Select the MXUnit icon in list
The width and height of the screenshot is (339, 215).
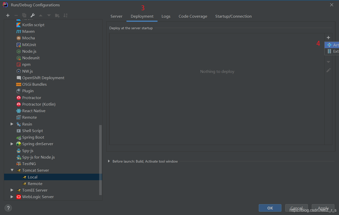coord(18,45)
